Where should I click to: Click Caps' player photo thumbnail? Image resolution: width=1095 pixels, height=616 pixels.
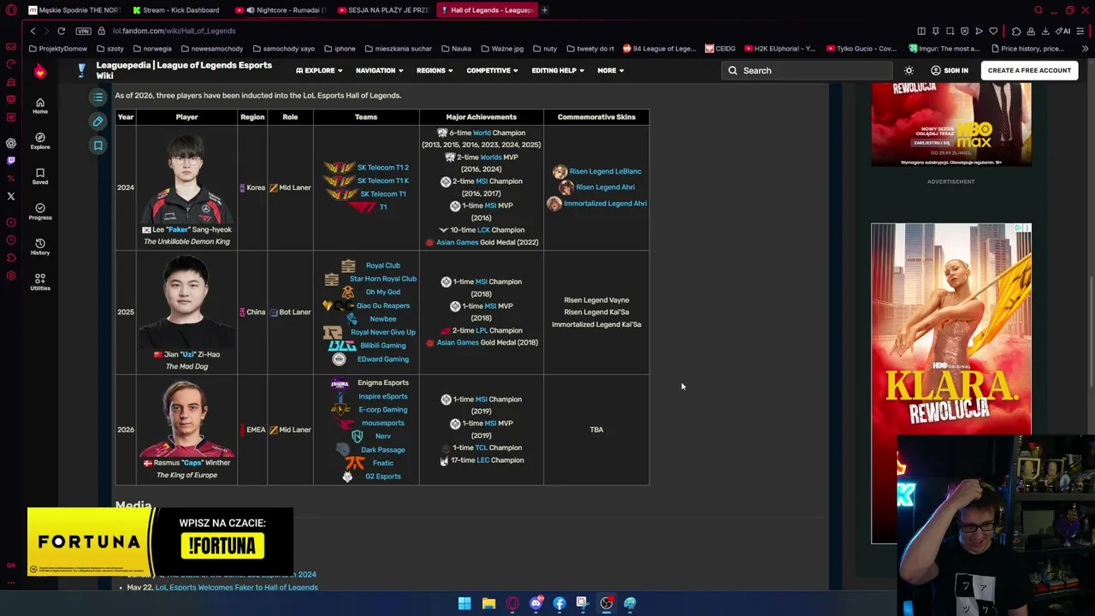pyautogui.click(x=186, y=419)
